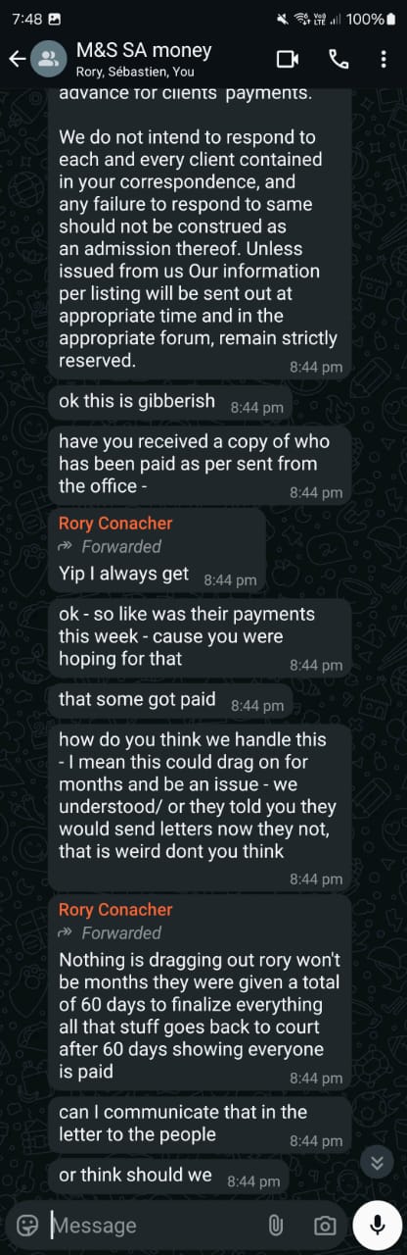Start a voice call with the group
407x1255 pixels.
click(x=339, y=59)
